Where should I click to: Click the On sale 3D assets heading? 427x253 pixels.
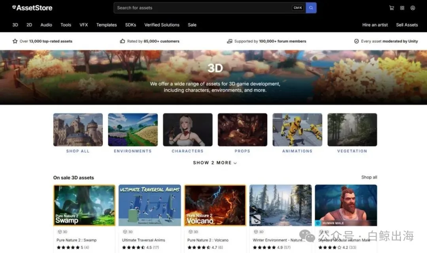[74, 178]
